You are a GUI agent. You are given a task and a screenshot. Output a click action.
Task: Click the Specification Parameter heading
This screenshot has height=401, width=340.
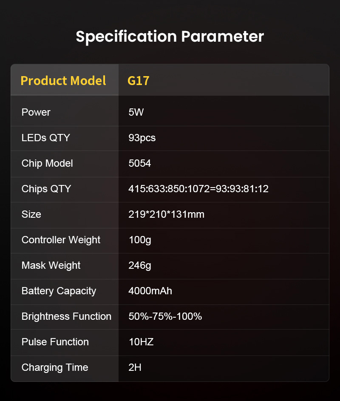click(170, 37)
